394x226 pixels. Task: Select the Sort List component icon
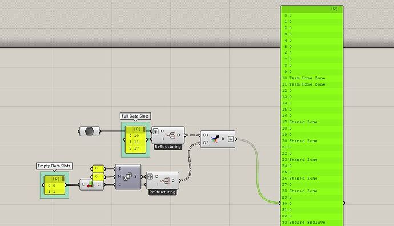pyautogui.click(x=90, y=185)
